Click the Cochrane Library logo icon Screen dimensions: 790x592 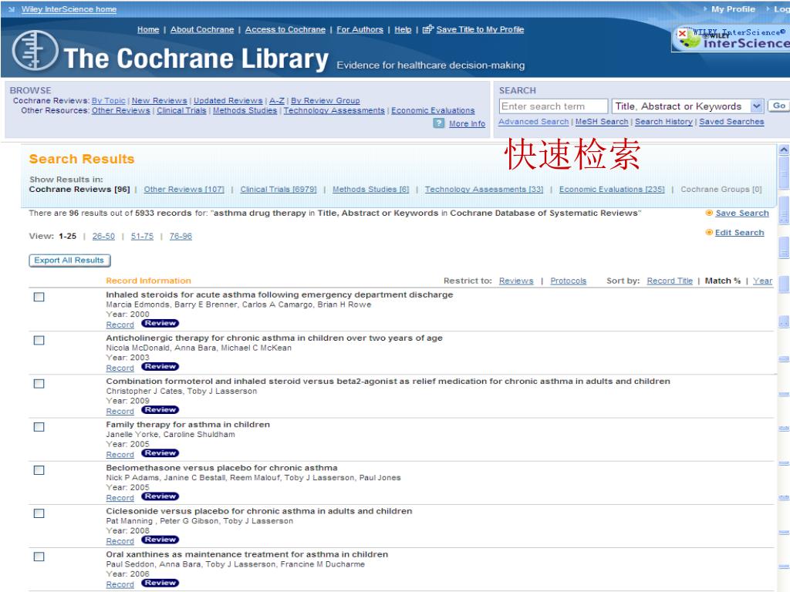[35, 51]
